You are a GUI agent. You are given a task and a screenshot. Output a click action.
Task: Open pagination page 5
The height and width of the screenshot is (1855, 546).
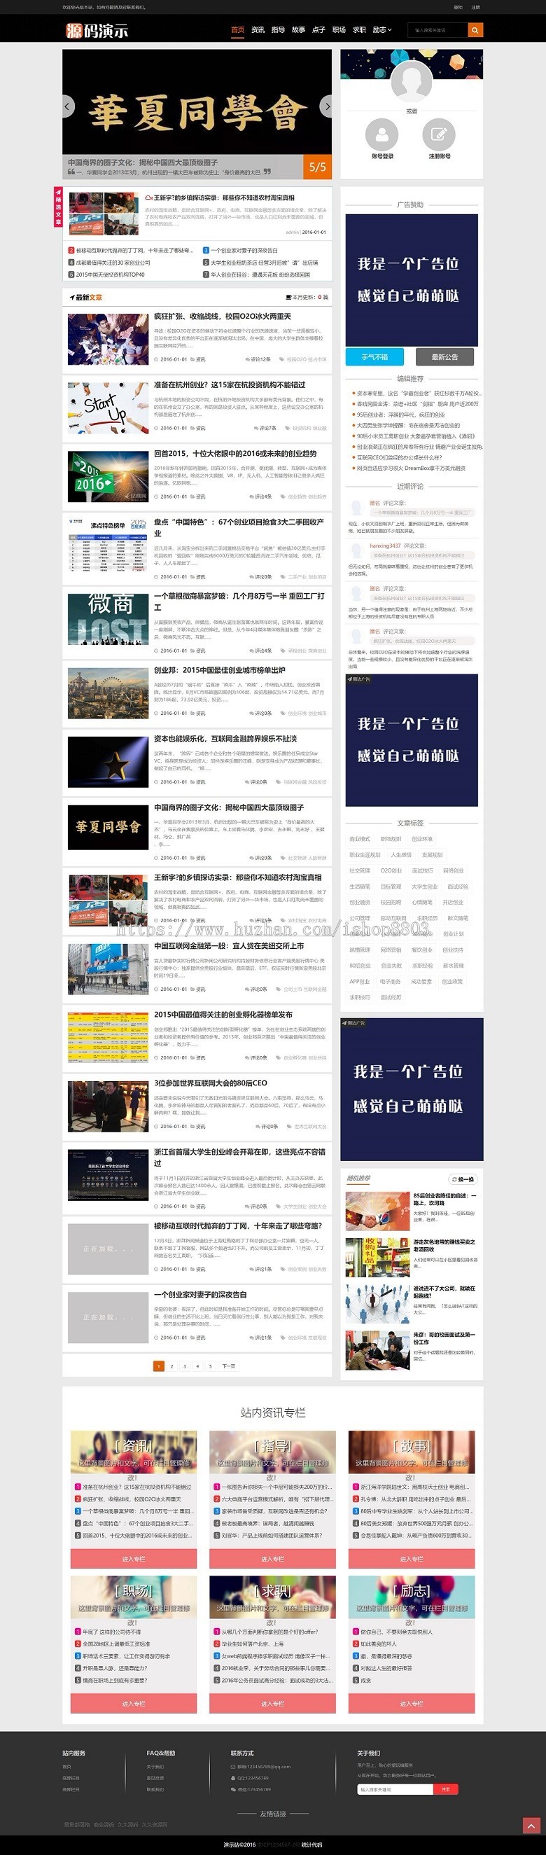[211, 1366]
